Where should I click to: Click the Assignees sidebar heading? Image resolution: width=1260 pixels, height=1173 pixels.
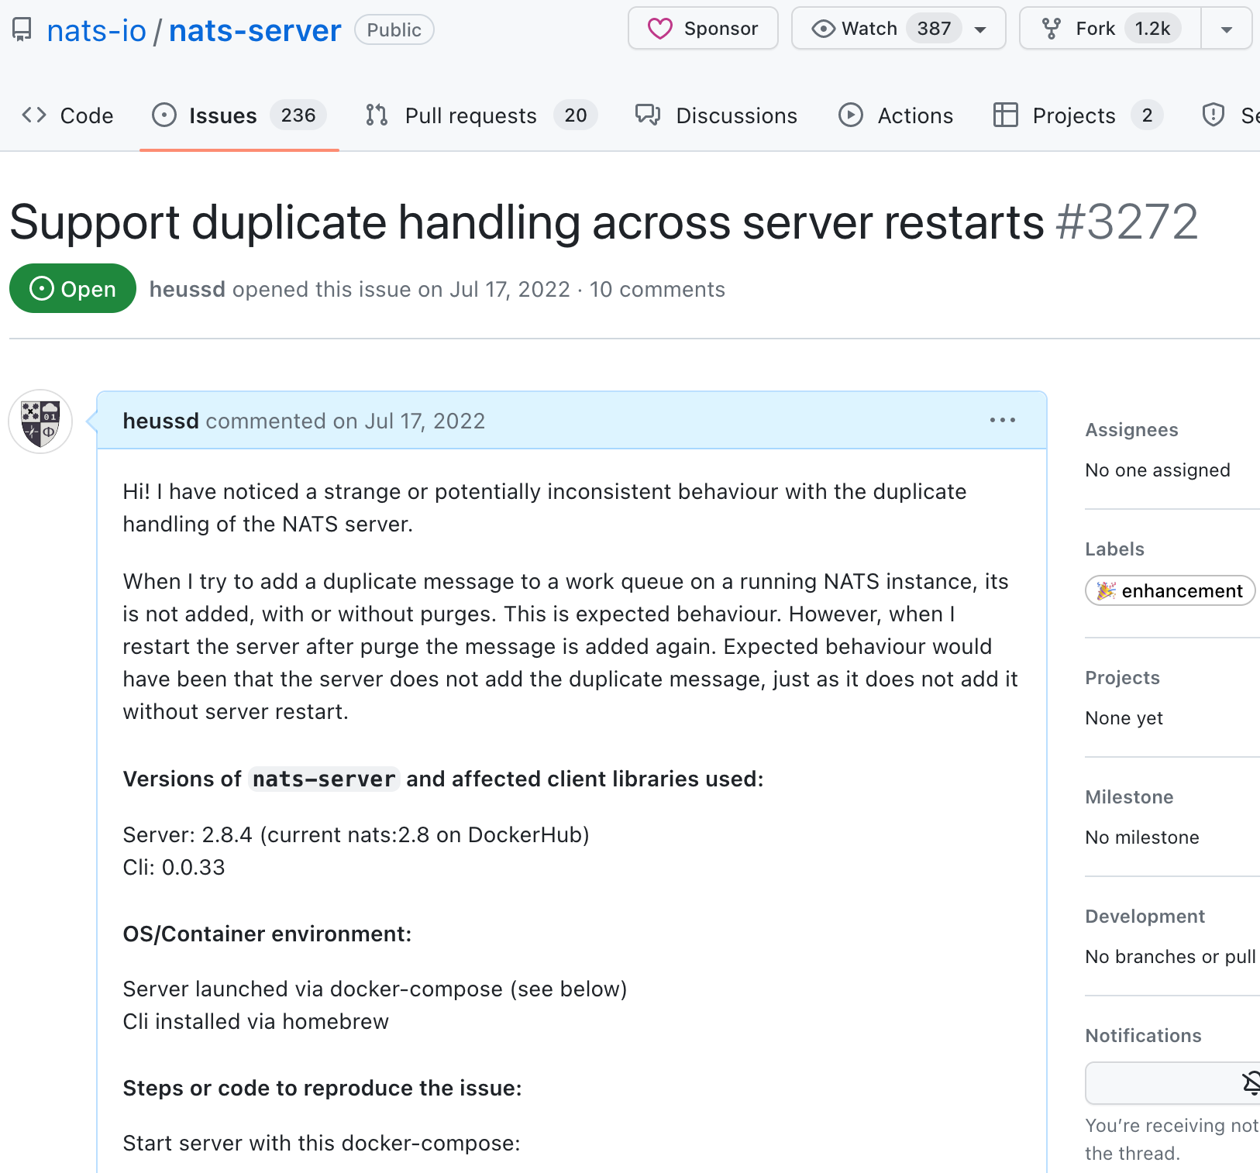pyautogui.click(x=1131, y=430)
